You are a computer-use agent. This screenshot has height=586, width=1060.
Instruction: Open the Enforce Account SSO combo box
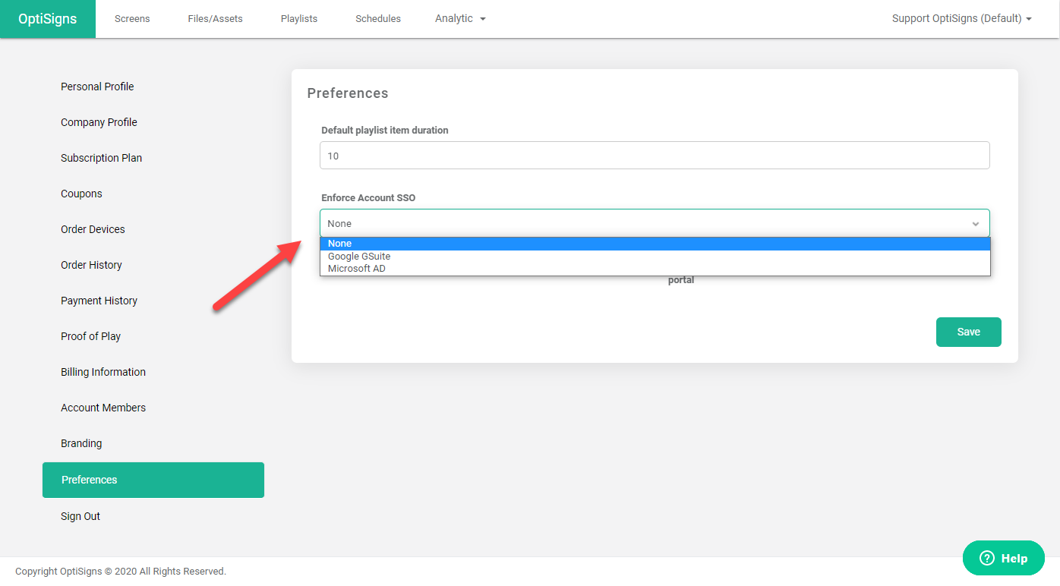tap(655, 223)
